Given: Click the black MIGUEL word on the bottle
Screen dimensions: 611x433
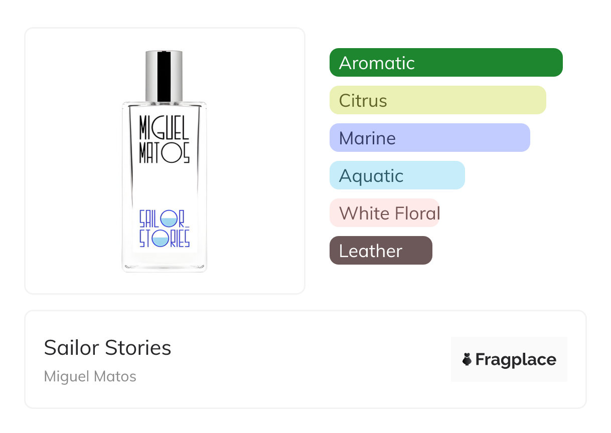Looking at the screenshot, I should point(164,127).
